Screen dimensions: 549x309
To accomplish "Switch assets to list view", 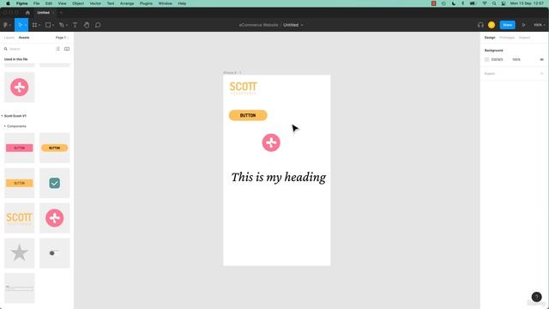I will (x=57, y=49).
